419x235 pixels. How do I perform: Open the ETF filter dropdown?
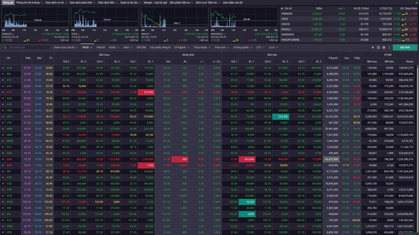260,48
